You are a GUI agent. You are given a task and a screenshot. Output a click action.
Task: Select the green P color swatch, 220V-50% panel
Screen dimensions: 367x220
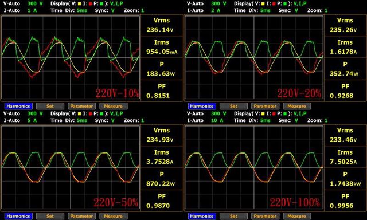101,113
